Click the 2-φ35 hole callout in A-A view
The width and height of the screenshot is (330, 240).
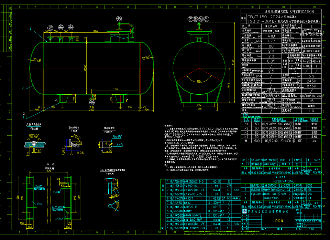(x=38, y=186)
